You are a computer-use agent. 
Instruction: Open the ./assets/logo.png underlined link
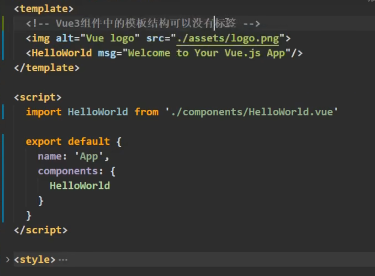coord(227,38)
